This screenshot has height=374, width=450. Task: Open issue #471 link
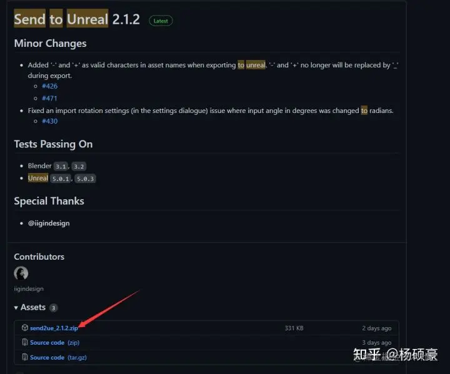[x=49, y=99]
